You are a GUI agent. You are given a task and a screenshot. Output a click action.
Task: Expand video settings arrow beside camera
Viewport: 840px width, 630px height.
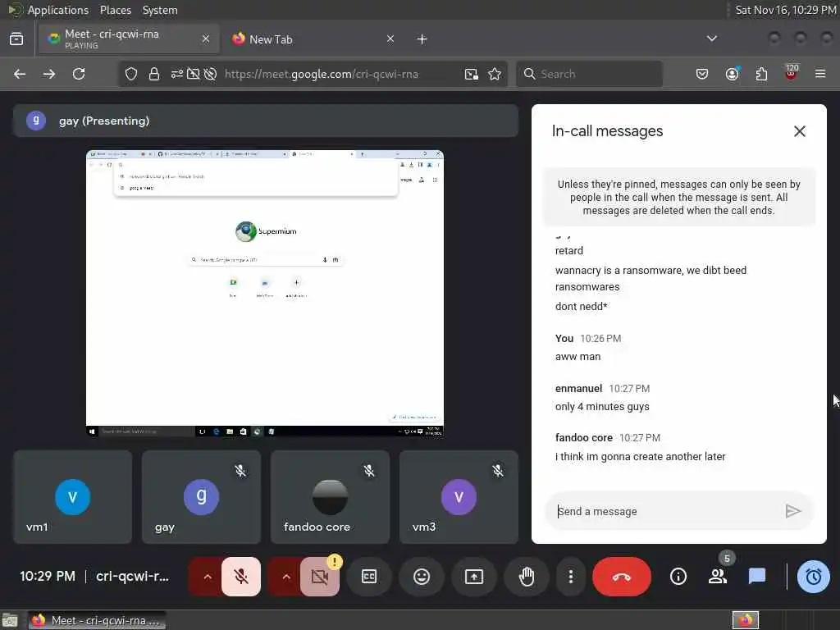pos(286,577)
